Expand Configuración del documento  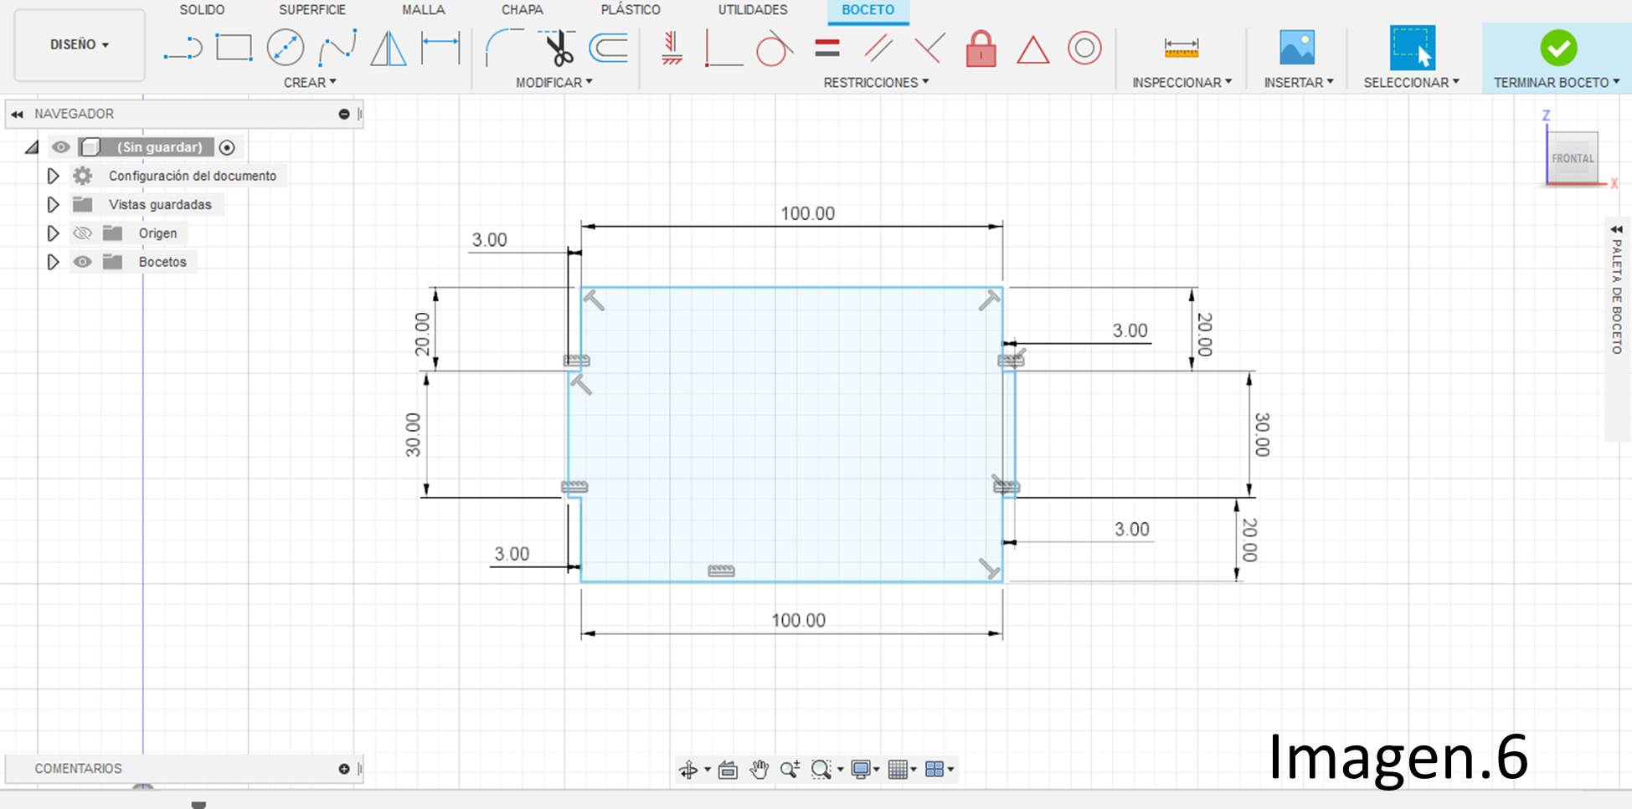53,176
